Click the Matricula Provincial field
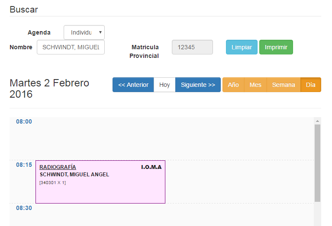The width and height of the screenshot is (332, 226). (192, 47)
